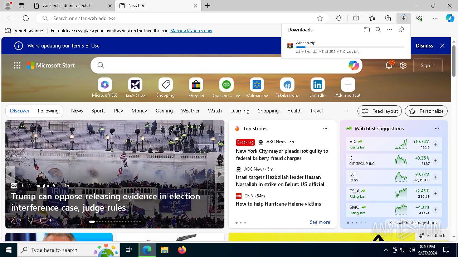The width and height of the screenshot is (458, 257).
Task: Dislike the Trump article thumbs down
Action: pyautogui.click(x=30, y=221)
